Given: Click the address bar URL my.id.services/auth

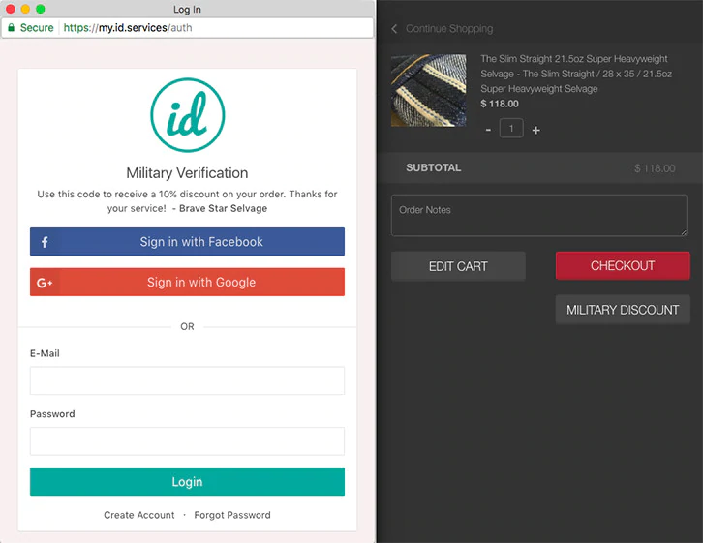Looking at the screenshot, I should tap(128, 28).
